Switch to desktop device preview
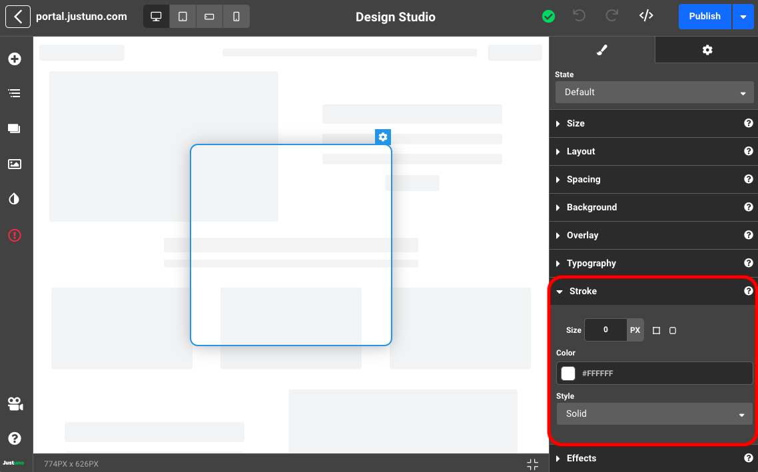The width and height of the screenshot is (758, 472). pos(157,17)
